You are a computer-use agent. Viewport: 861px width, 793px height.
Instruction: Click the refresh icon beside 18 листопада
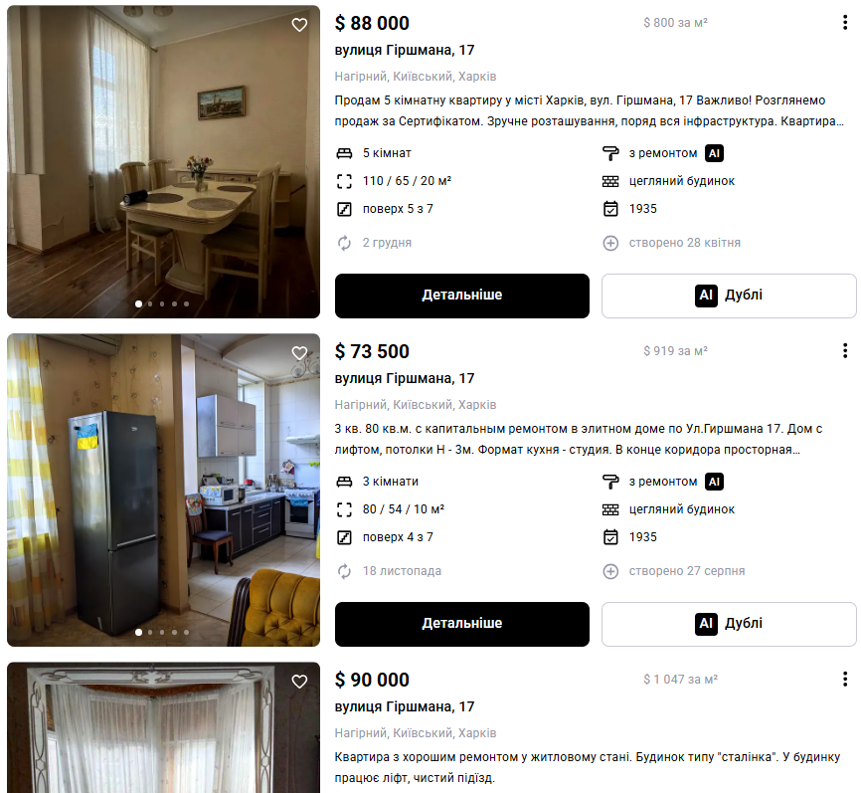(x=344, y=571)
